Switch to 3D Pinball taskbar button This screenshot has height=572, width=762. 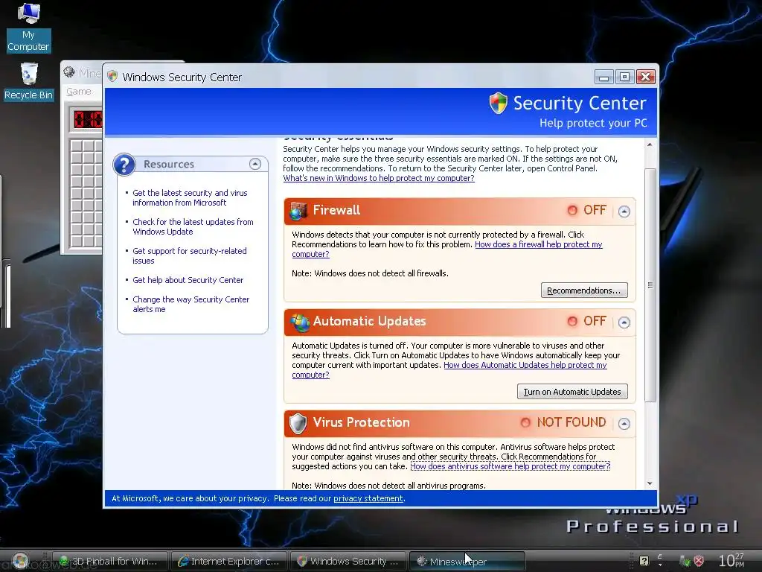point(110,562)
